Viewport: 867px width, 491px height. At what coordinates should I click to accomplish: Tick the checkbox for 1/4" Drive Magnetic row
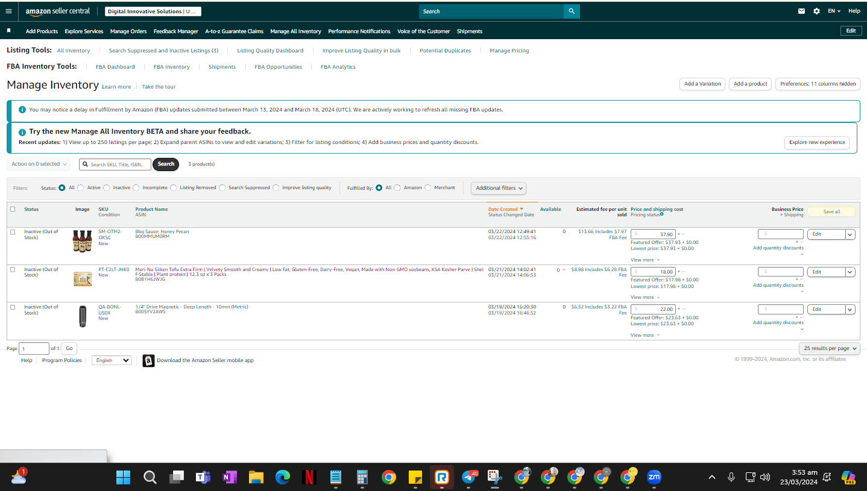point(13,307)
